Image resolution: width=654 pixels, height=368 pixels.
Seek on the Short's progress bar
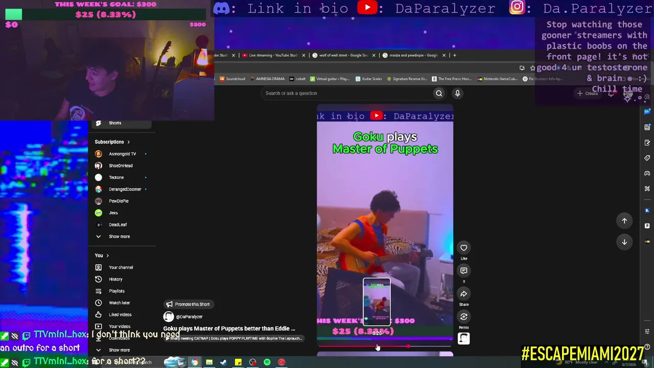point(385,346)
